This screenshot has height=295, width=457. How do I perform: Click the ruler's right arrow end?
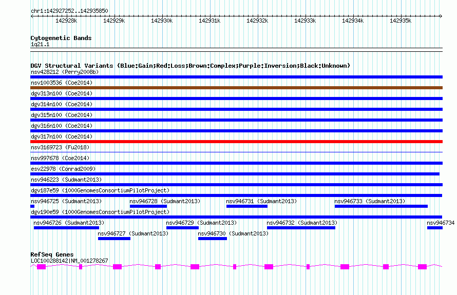pyautogui.click(x=441, y=16)
